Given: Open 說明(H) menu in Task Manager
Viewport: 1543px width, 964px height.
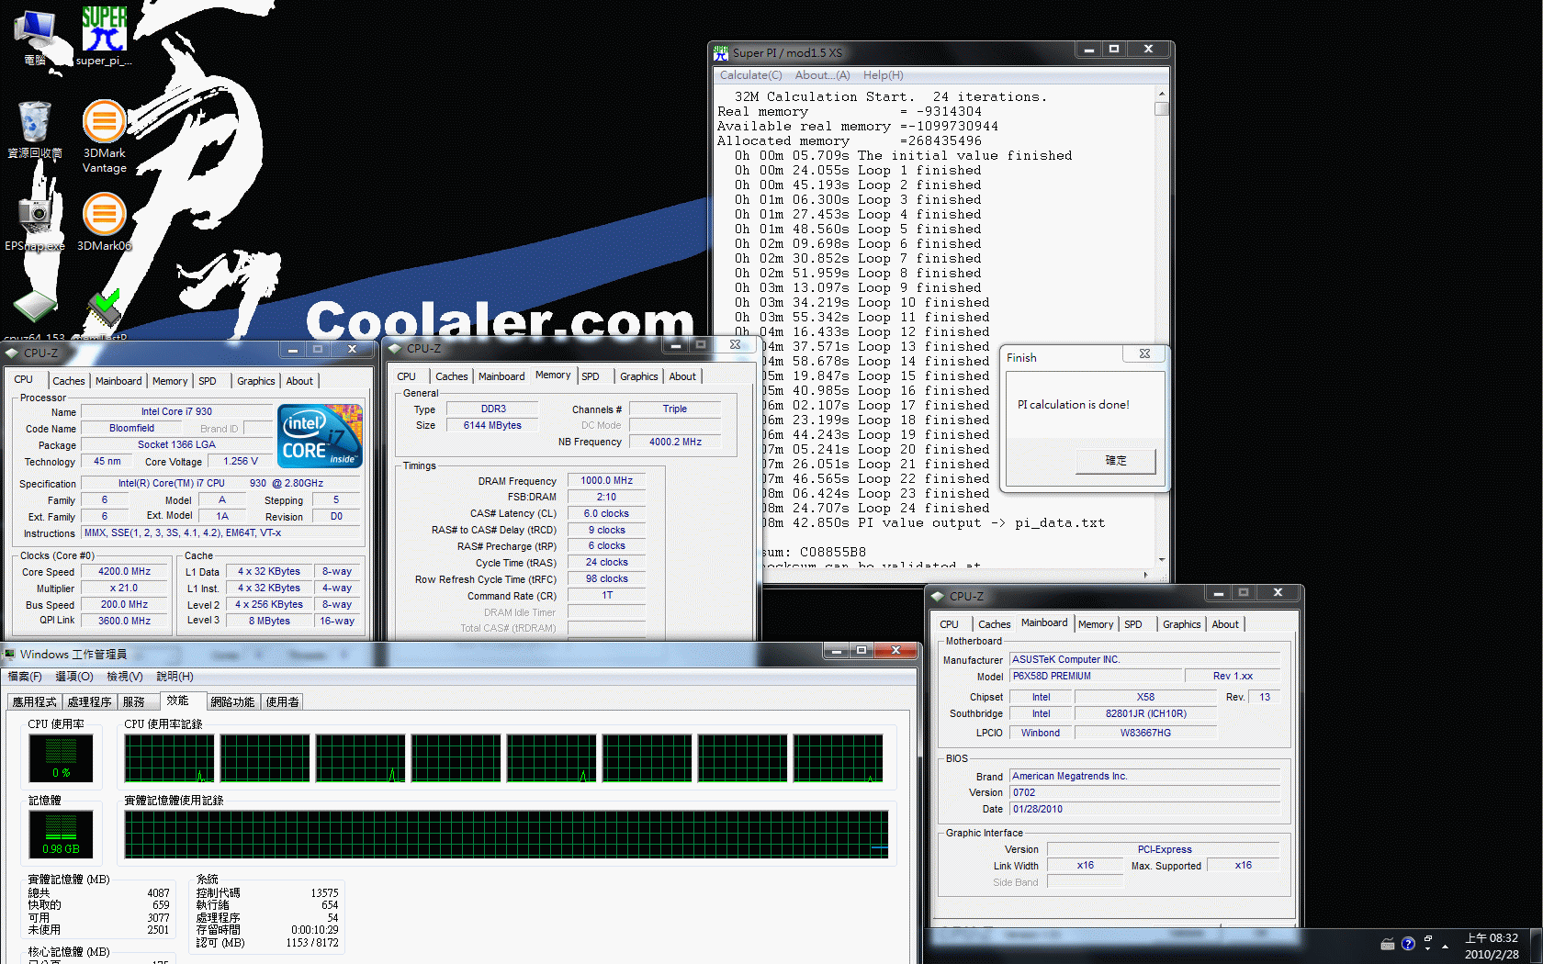Looking at the screenshot, I should [x=175, y=677].
